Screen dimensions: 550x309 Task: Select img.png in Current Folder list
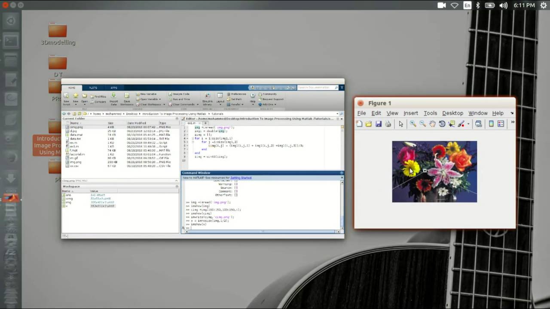coord(120,162)
